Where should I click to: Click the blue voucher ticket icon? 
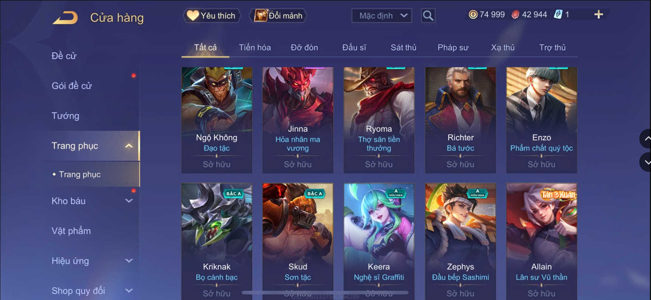[558, 15]
